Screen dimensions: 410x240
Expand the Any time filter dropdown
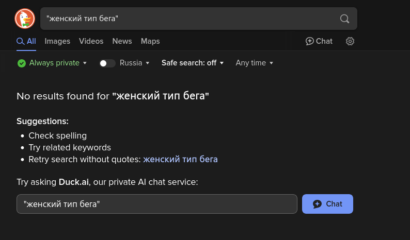pos(254,63)
